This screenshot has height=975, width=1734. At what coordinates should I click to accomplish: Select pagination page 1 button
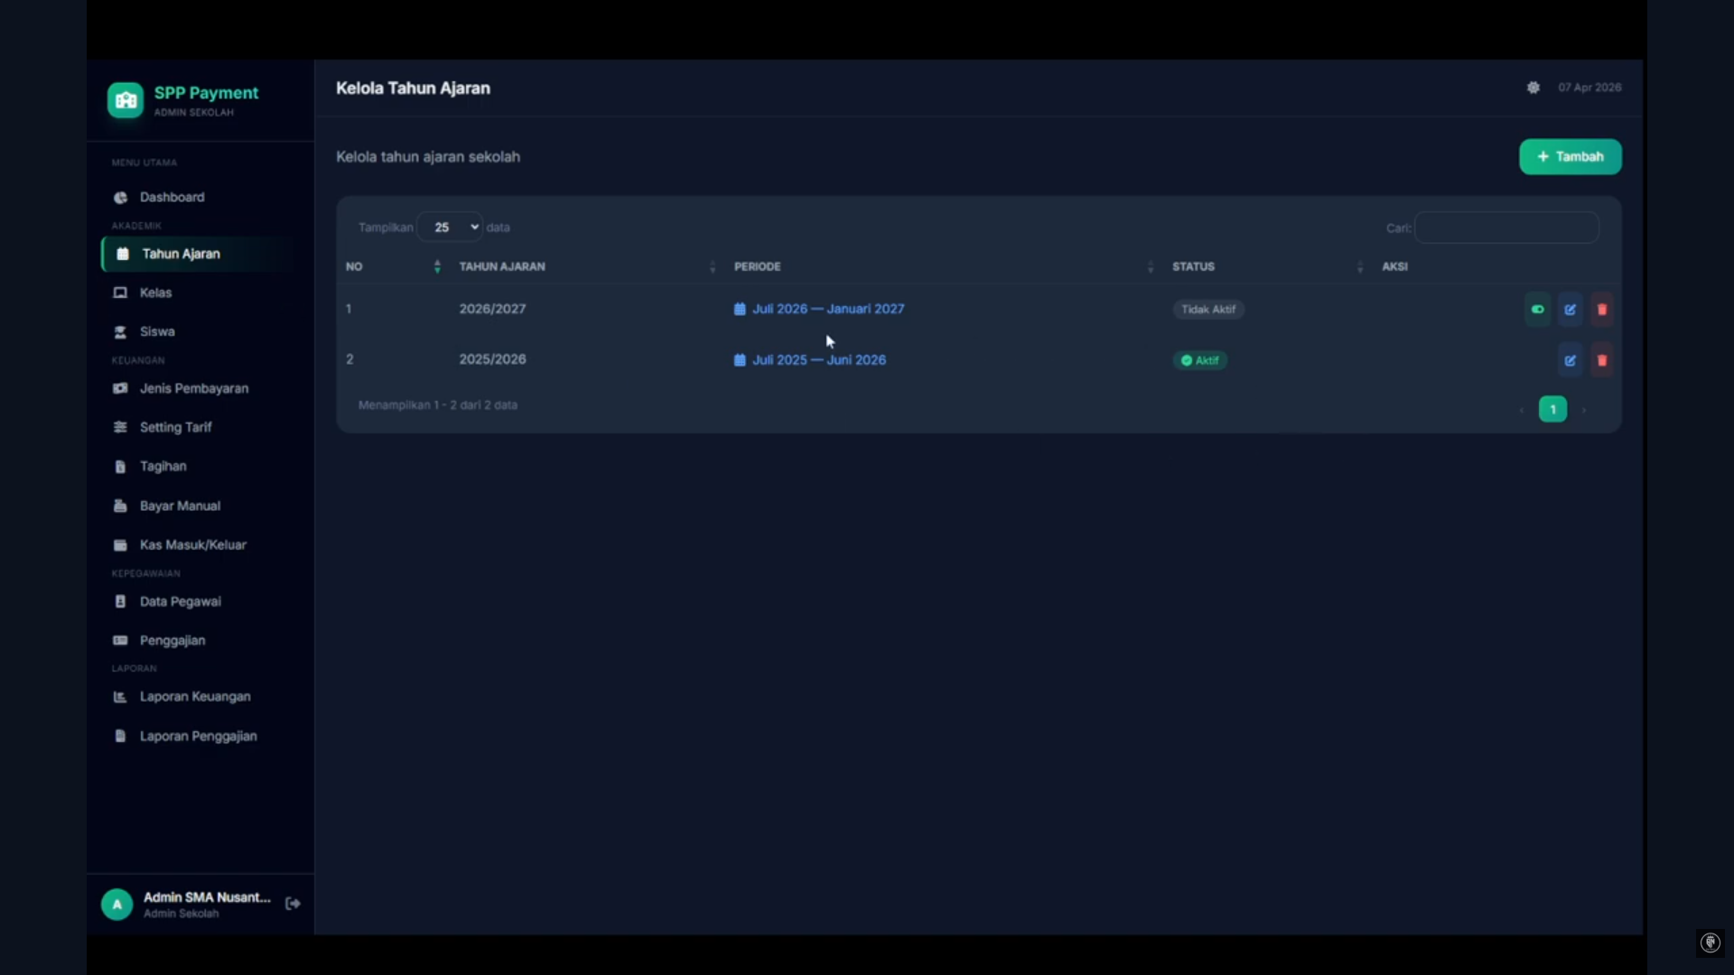coord(1553,410)
